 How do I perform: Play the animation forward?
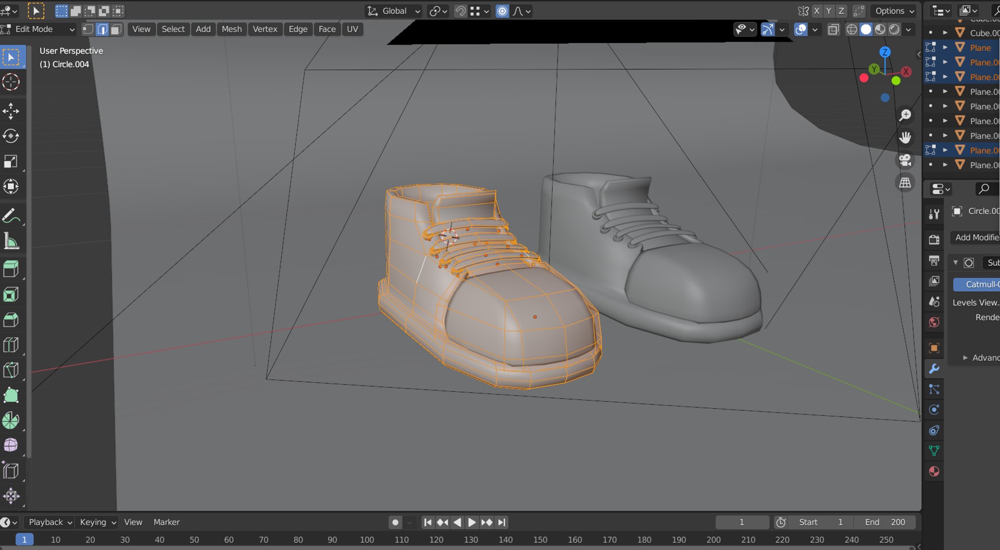coord(471,522)
